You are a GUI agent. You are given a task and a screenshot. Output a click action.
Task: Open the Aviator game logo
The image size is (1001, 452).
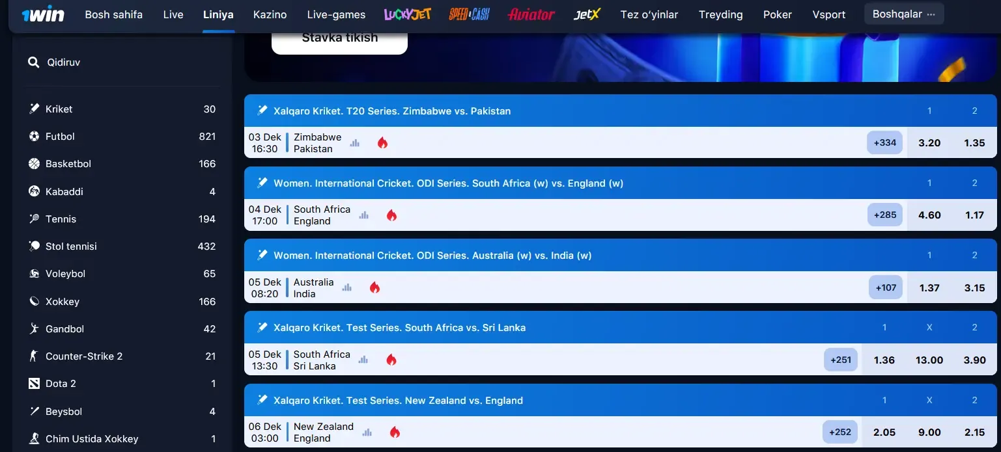pyautogui.click(x=531, y=14)
